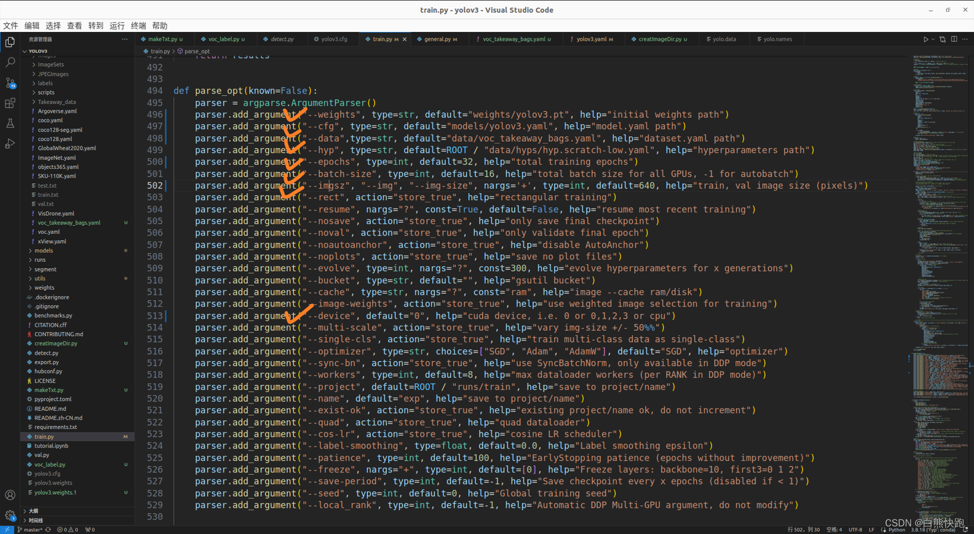Viewport: 974px width, 534px height.
Task: Collapse the YOLOV3 root folder
Action: pyautogui.click(x=77, y=51)
